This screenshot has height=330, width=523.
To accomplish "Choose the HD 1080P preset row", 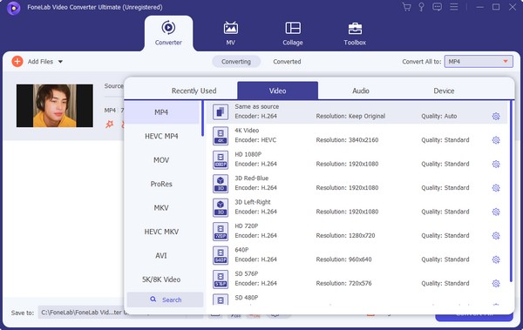I will (x=357, y=159).
